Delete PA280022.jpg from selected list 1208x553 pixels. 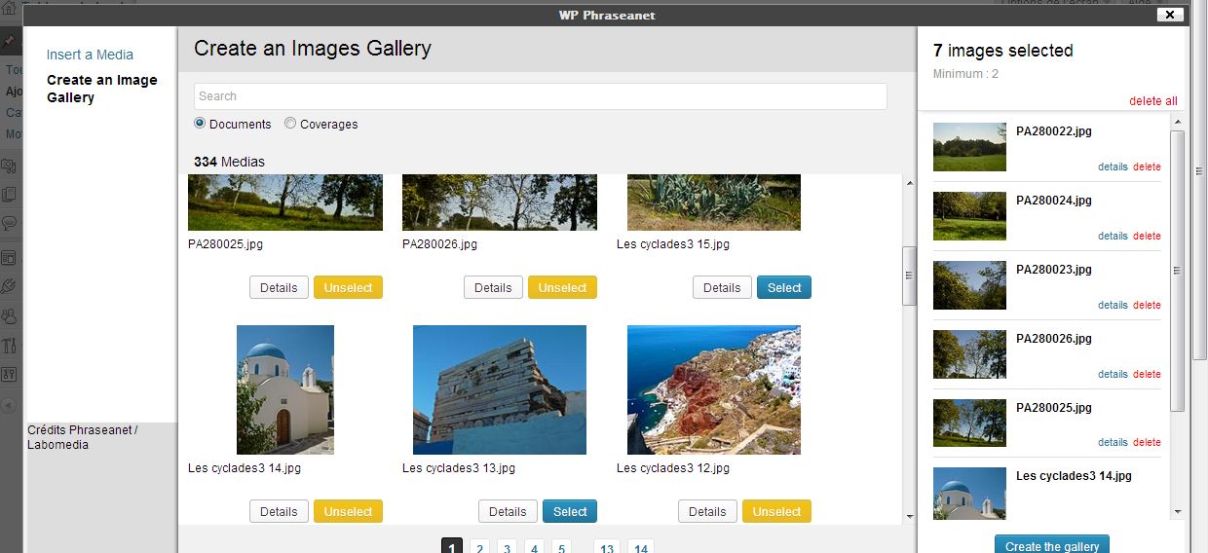click(1147, 166)
